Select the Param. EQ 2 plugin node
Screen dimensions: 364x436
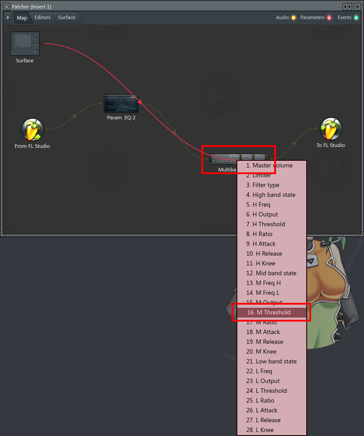tap(121, 103)
